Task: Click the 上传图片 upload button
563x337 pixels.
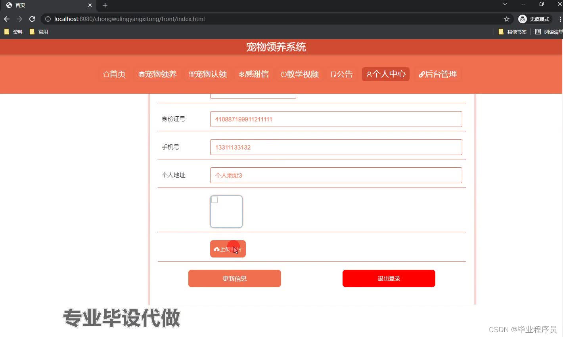Action: pos(228,249)
